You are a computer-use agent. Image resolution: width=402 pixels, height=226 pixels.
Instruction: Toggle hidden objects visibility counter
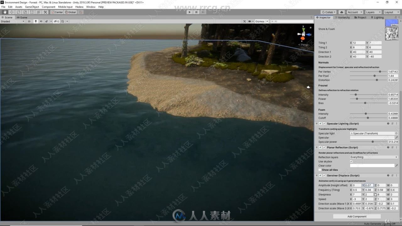(x=56, y=21)
